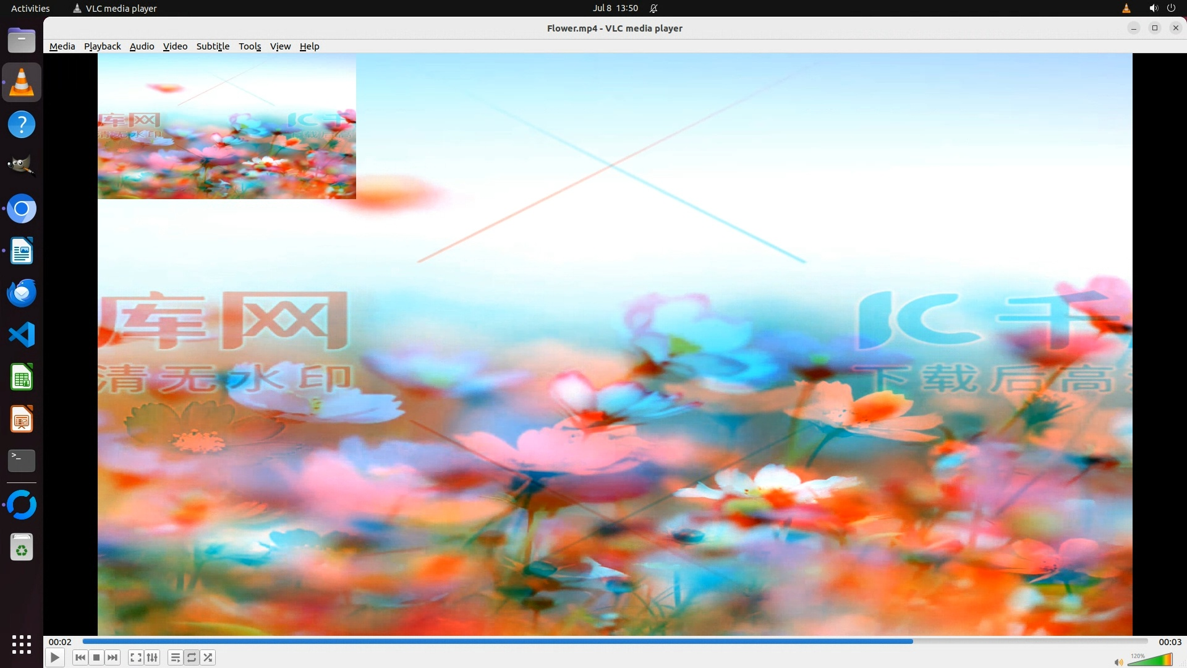Toggle random shuffle playback
Viewport: 1187px width, 668px height.
click(208, 657)
